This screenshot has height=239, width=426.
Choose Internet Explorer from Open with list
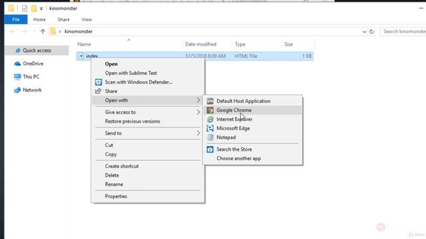tap(252, 119)
